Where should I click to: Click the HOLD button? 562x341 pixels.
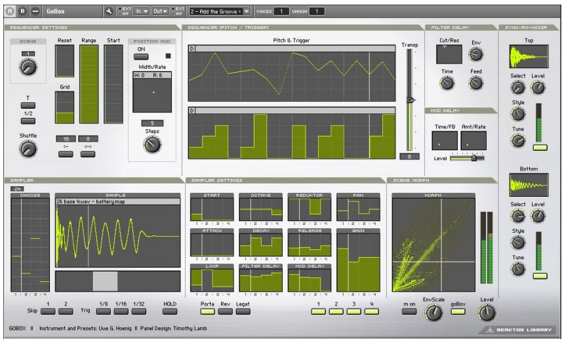coord(170,311)
